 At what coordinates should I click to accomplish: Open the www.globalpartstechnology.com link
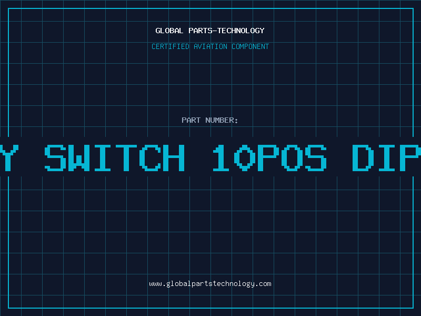[210, 284]
